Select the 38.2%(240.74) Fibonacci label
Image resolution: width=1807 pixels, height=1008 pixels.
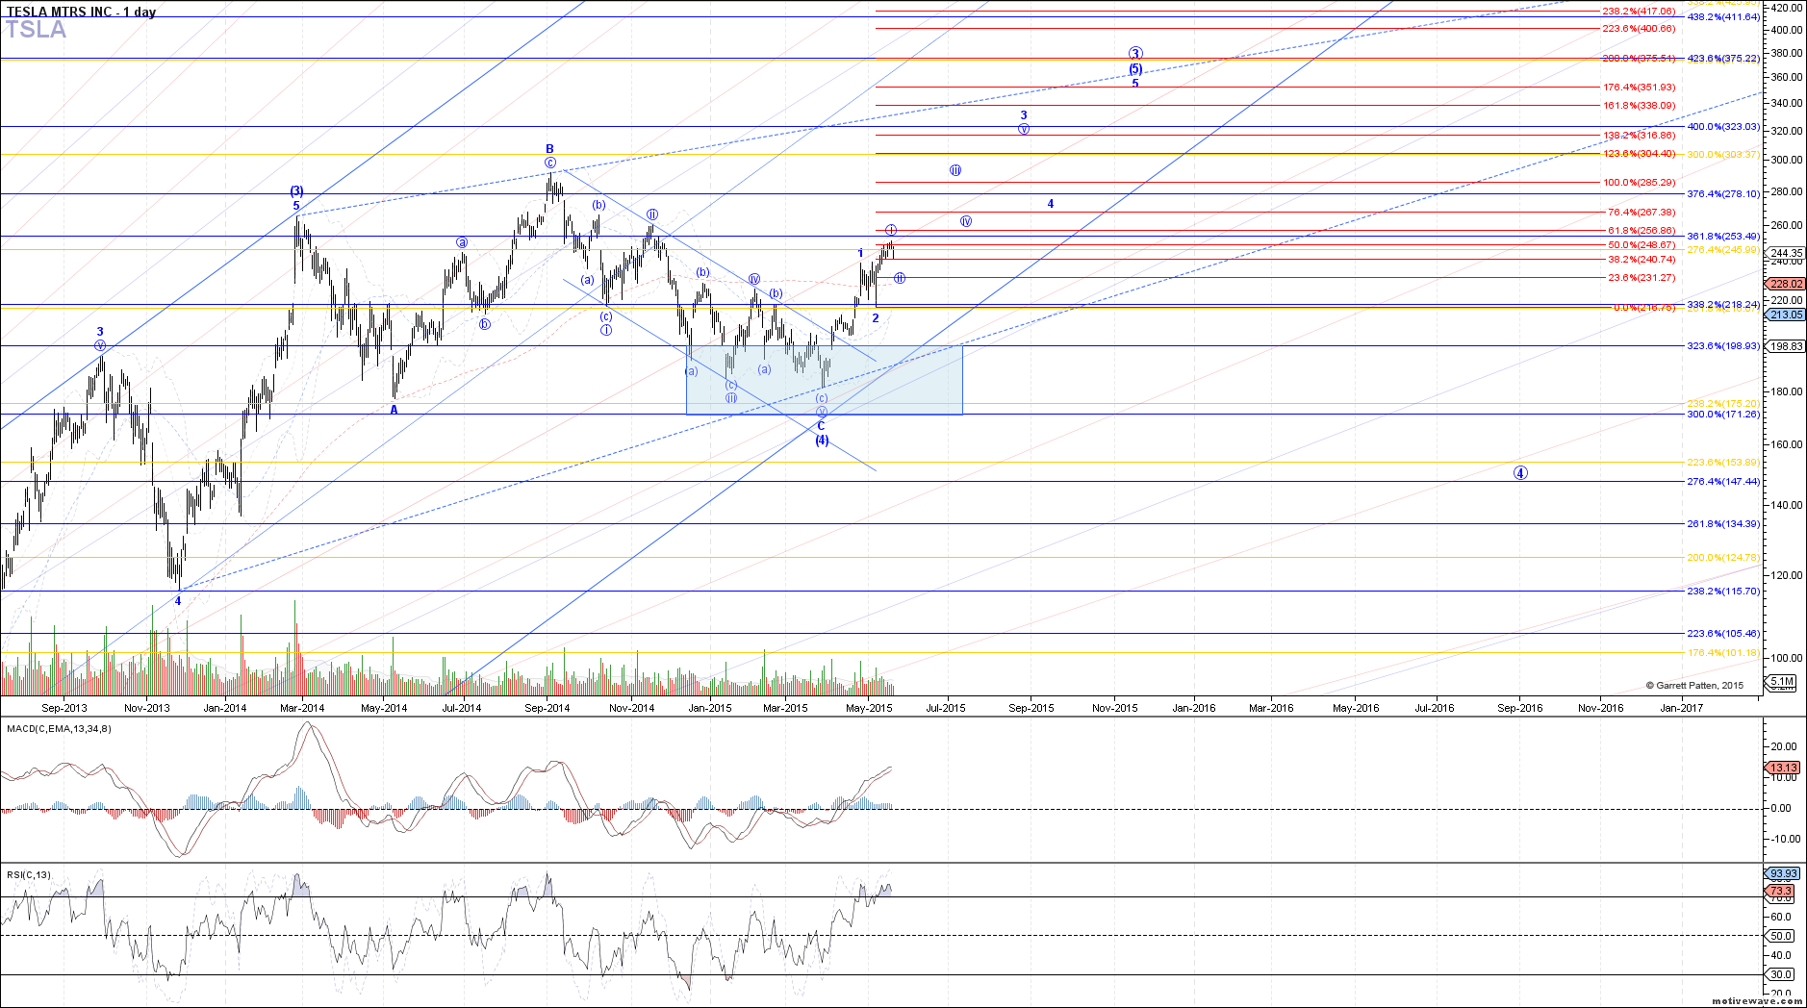point(1642,260)
